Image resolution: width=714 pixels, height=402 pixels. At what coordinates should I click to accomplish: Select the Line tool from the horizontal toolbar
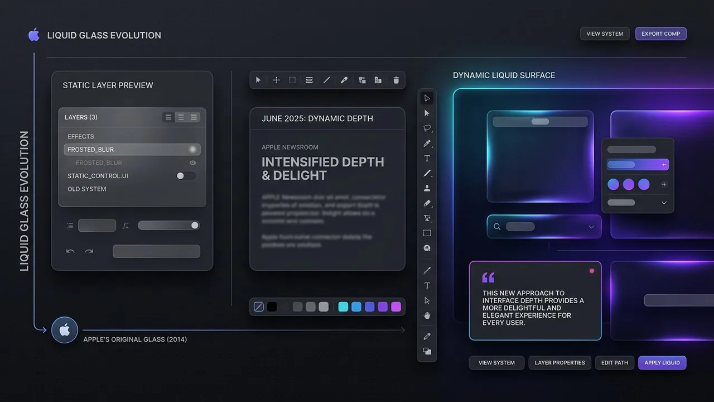coord(326,80)
